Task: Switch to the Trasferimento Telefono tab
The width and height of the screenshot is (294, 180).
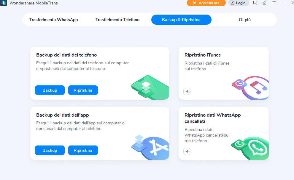Action: click(x=117, y=20)
